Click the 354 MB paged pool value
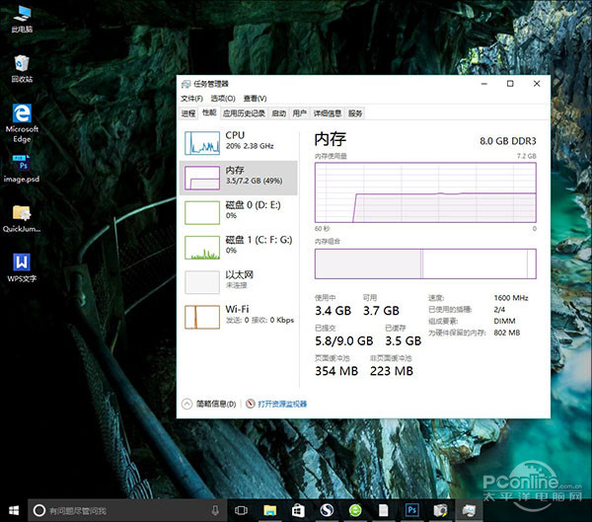Screen dimensions: 592x522 point(336,371)
